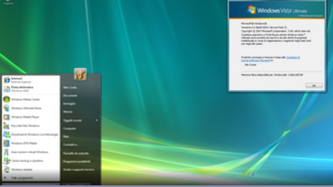This screenshot has height=187, width=333.
Task: Expand the Oggetti recenti submenu
Action: (81, 121)
